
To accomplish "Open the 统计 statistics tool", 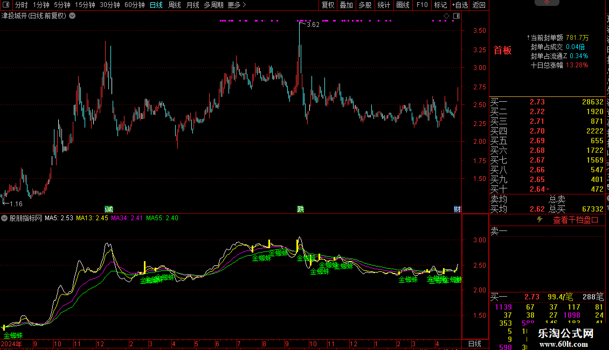I will click(x=383, y=5).
